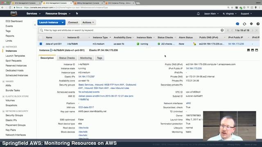Open the Actions dropdown

click(x=88, y=22)
